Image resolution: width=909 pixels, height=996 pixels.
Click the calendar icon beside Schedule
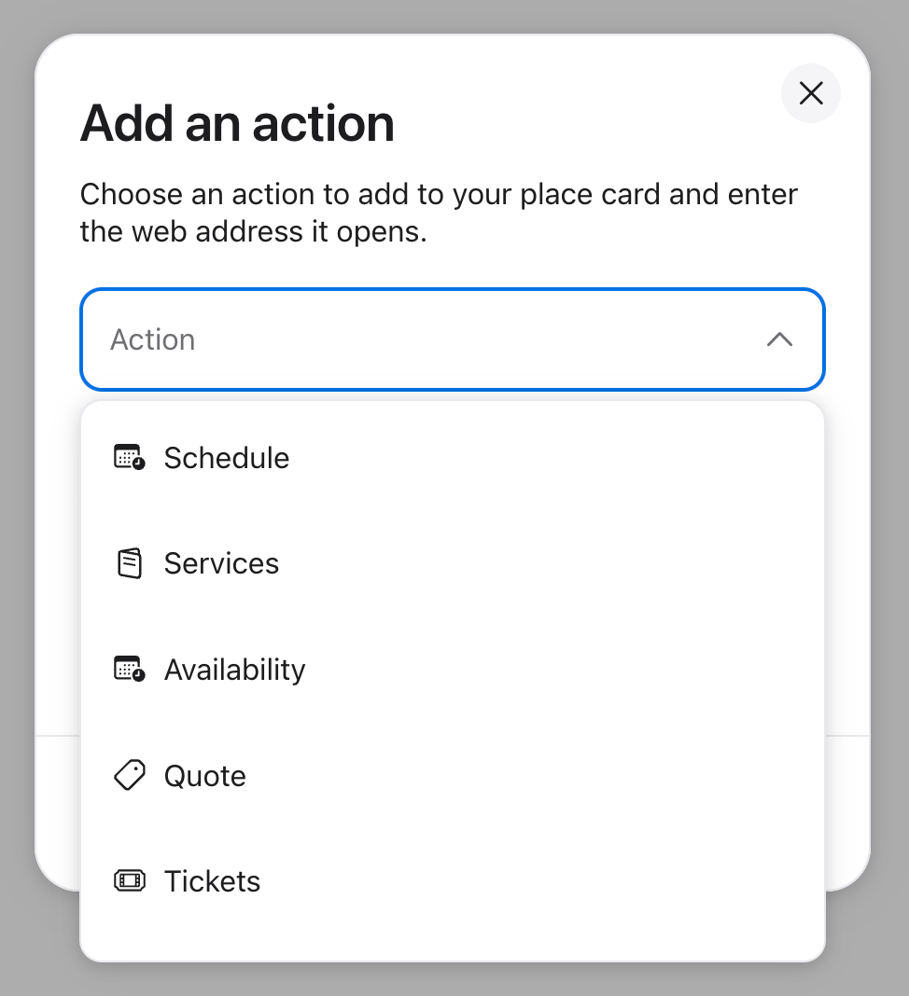[x=129, y=458]
